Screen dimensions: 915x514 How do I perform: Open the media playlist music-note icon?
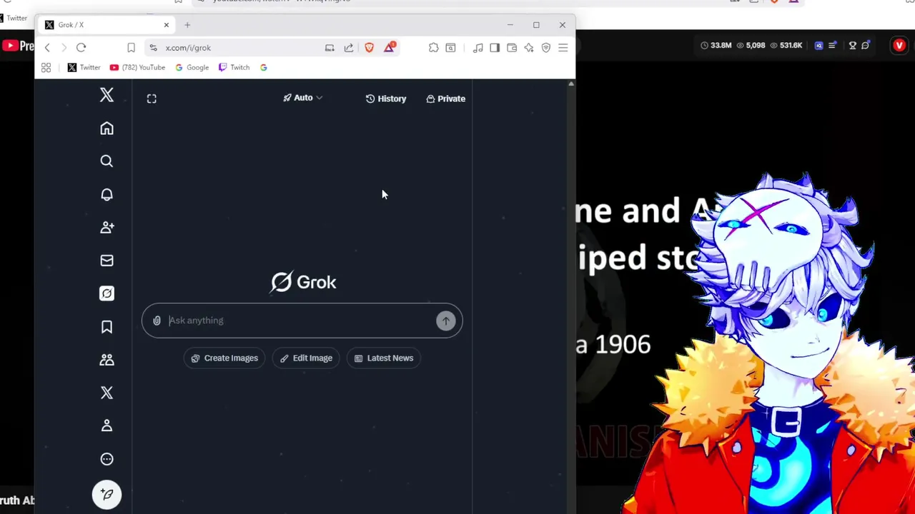click(478, 48)
